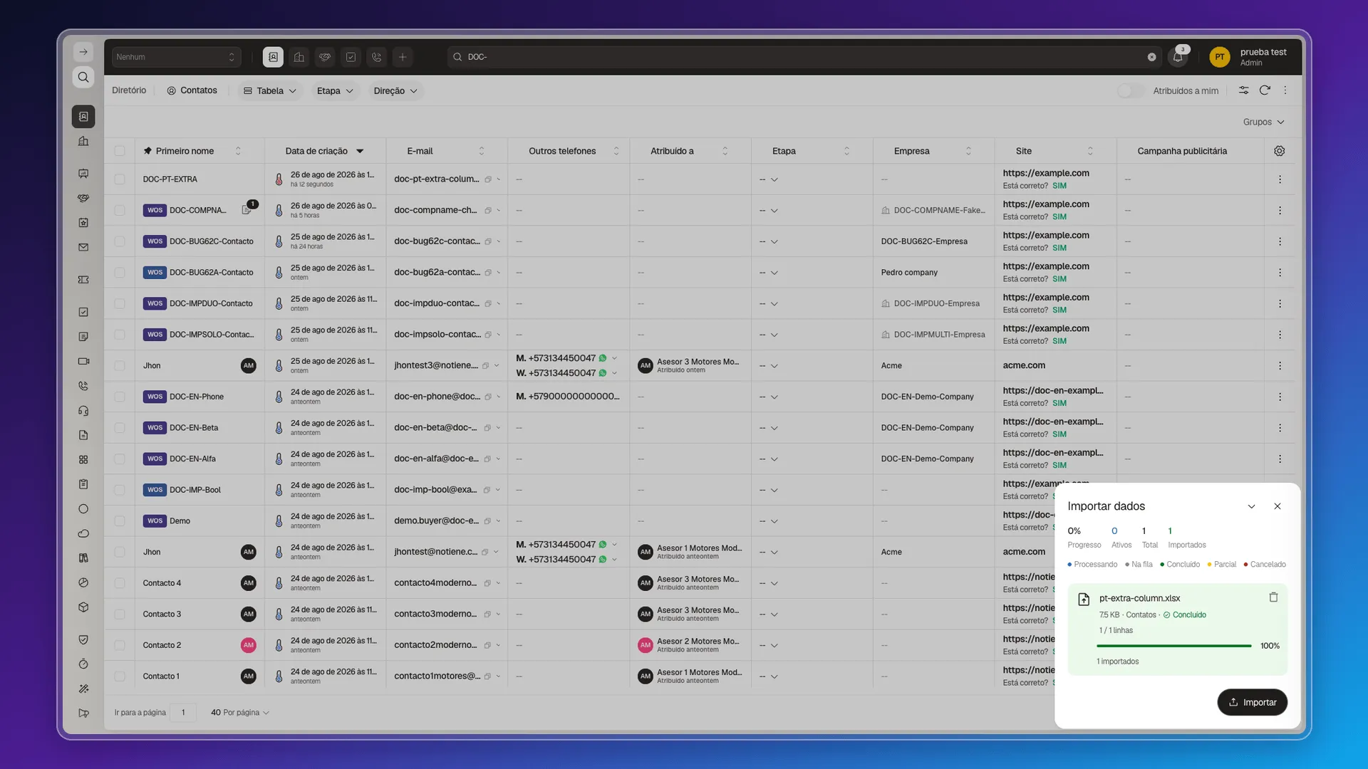Screen dimensions: 1368x769
Task: Click the plus icon in top toolbar
Action: point(403,57)
